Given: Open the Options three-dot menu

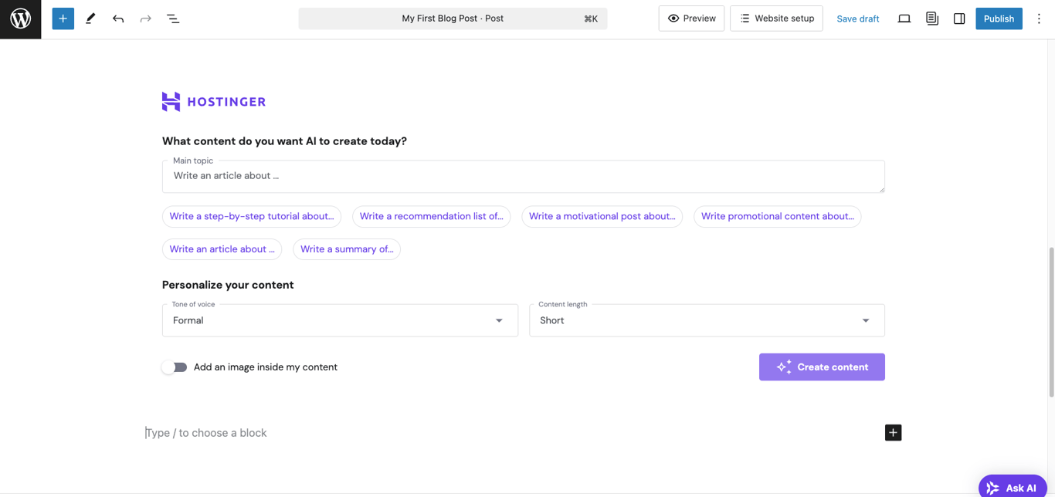Looking at the screenshot, I should (x=1039, y=18).
